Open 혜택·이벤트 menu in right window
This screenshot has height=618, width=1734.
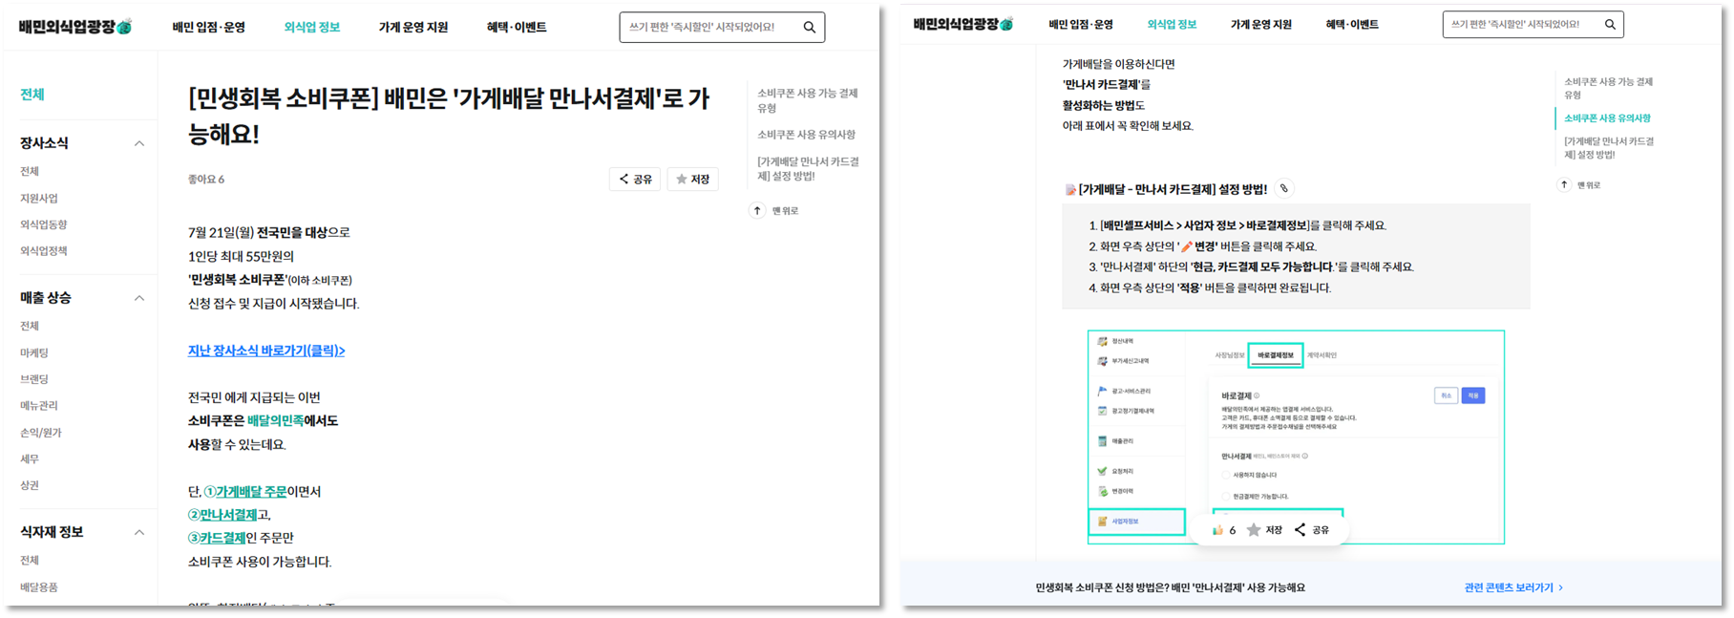click(1352, 24)
